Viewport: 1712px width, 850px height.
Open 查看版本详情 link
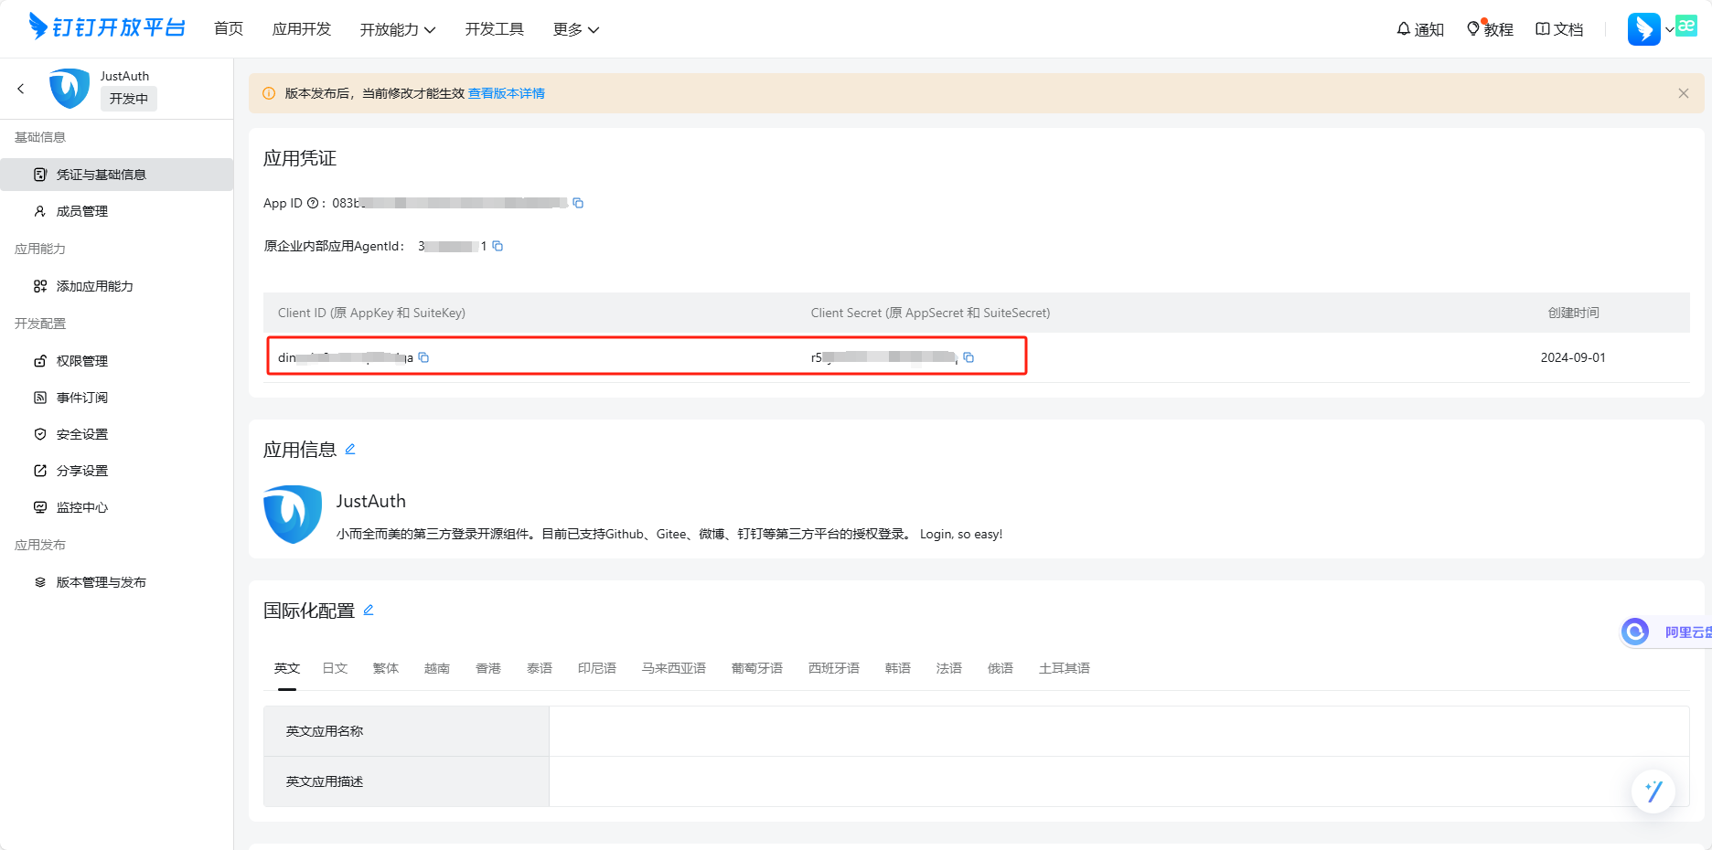(507, 93)
